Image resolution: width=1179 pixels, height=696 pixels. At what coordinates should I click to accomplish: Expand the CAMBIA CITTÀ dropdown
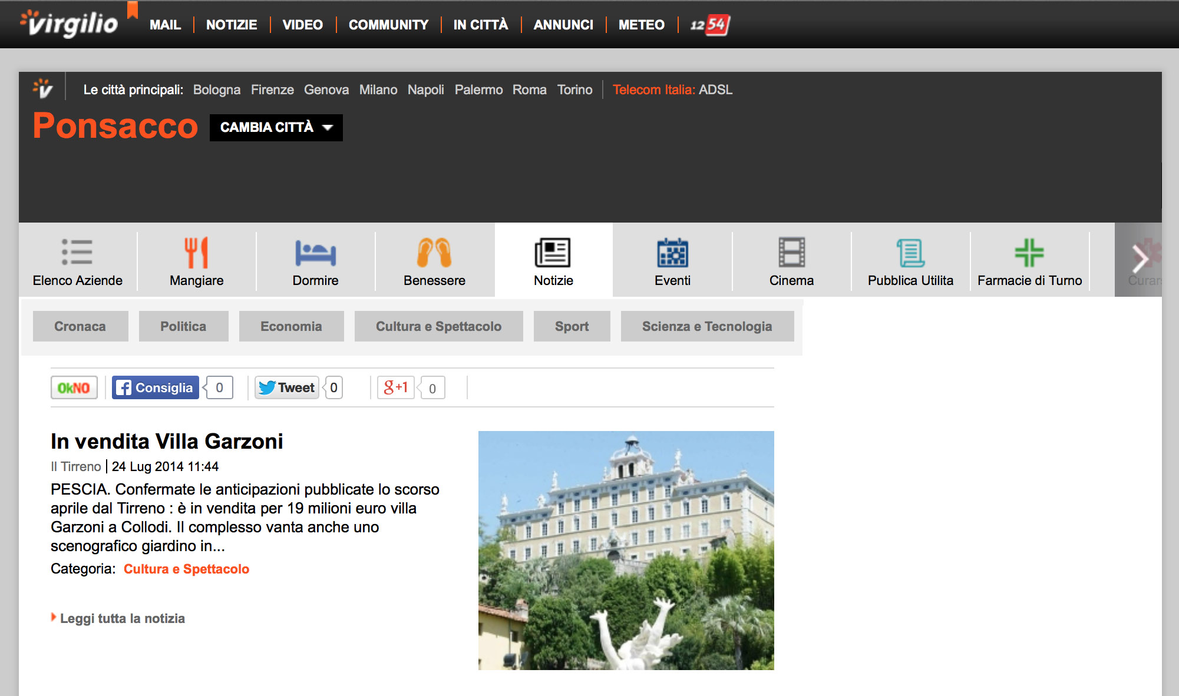[x=276, y=127]
